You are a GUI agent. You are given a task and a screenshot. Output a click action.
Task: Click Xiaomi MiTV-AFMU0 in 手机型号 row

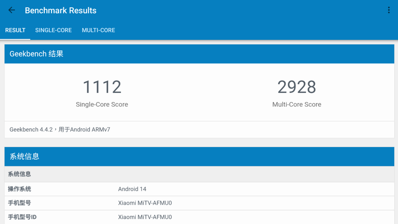tap(145, 203)
